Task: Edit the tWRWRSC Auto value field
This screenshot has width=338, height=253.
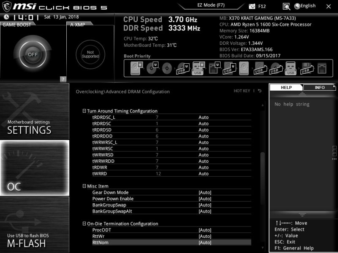Action: pos(203,148)
